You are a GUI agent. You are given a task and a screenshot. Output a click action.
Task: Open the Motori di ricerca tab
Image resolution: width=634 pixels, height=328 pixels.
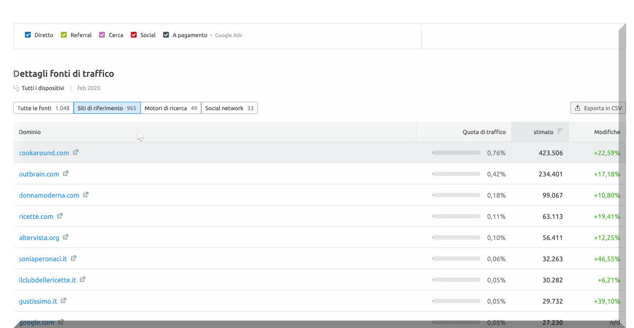pyautogui.click(x=171, y=108)
